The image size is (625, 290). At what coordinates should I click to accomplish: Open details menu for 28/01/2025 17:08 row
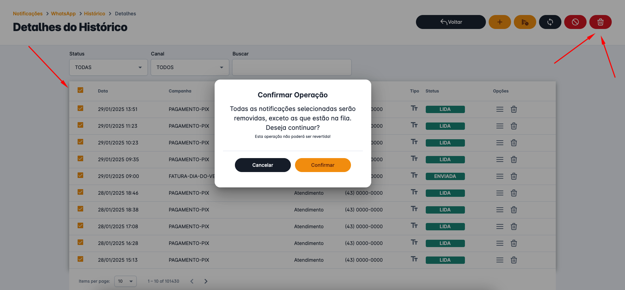tap(500, 226)
